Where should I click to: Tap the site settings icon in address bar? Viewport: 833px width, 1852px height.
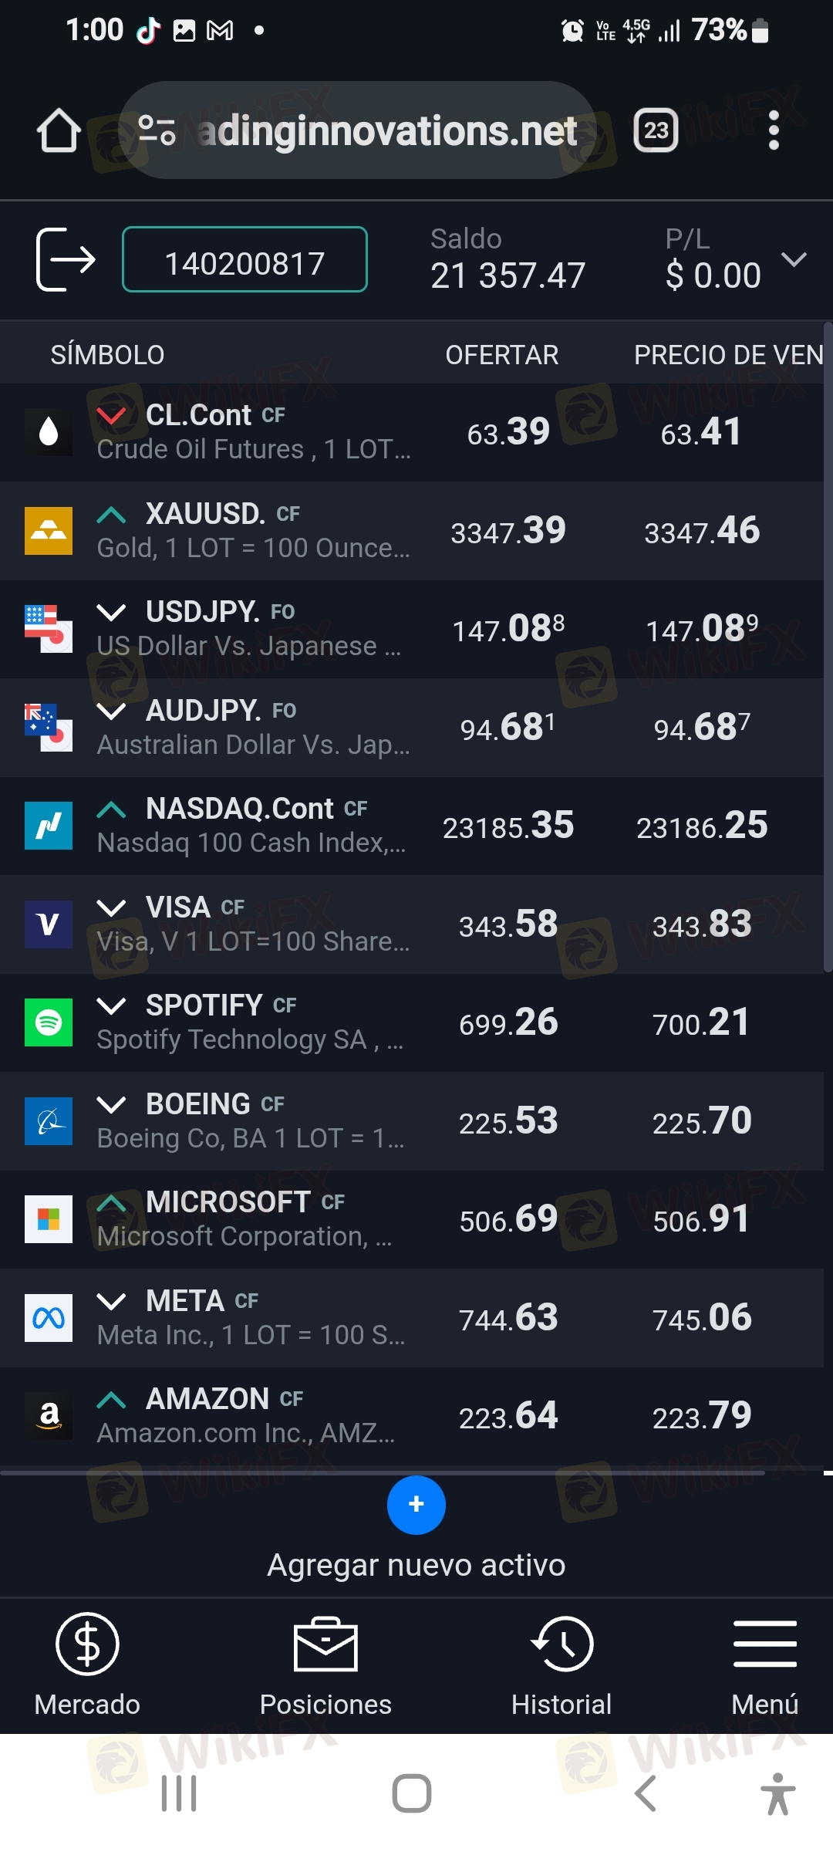coord(157,130)
